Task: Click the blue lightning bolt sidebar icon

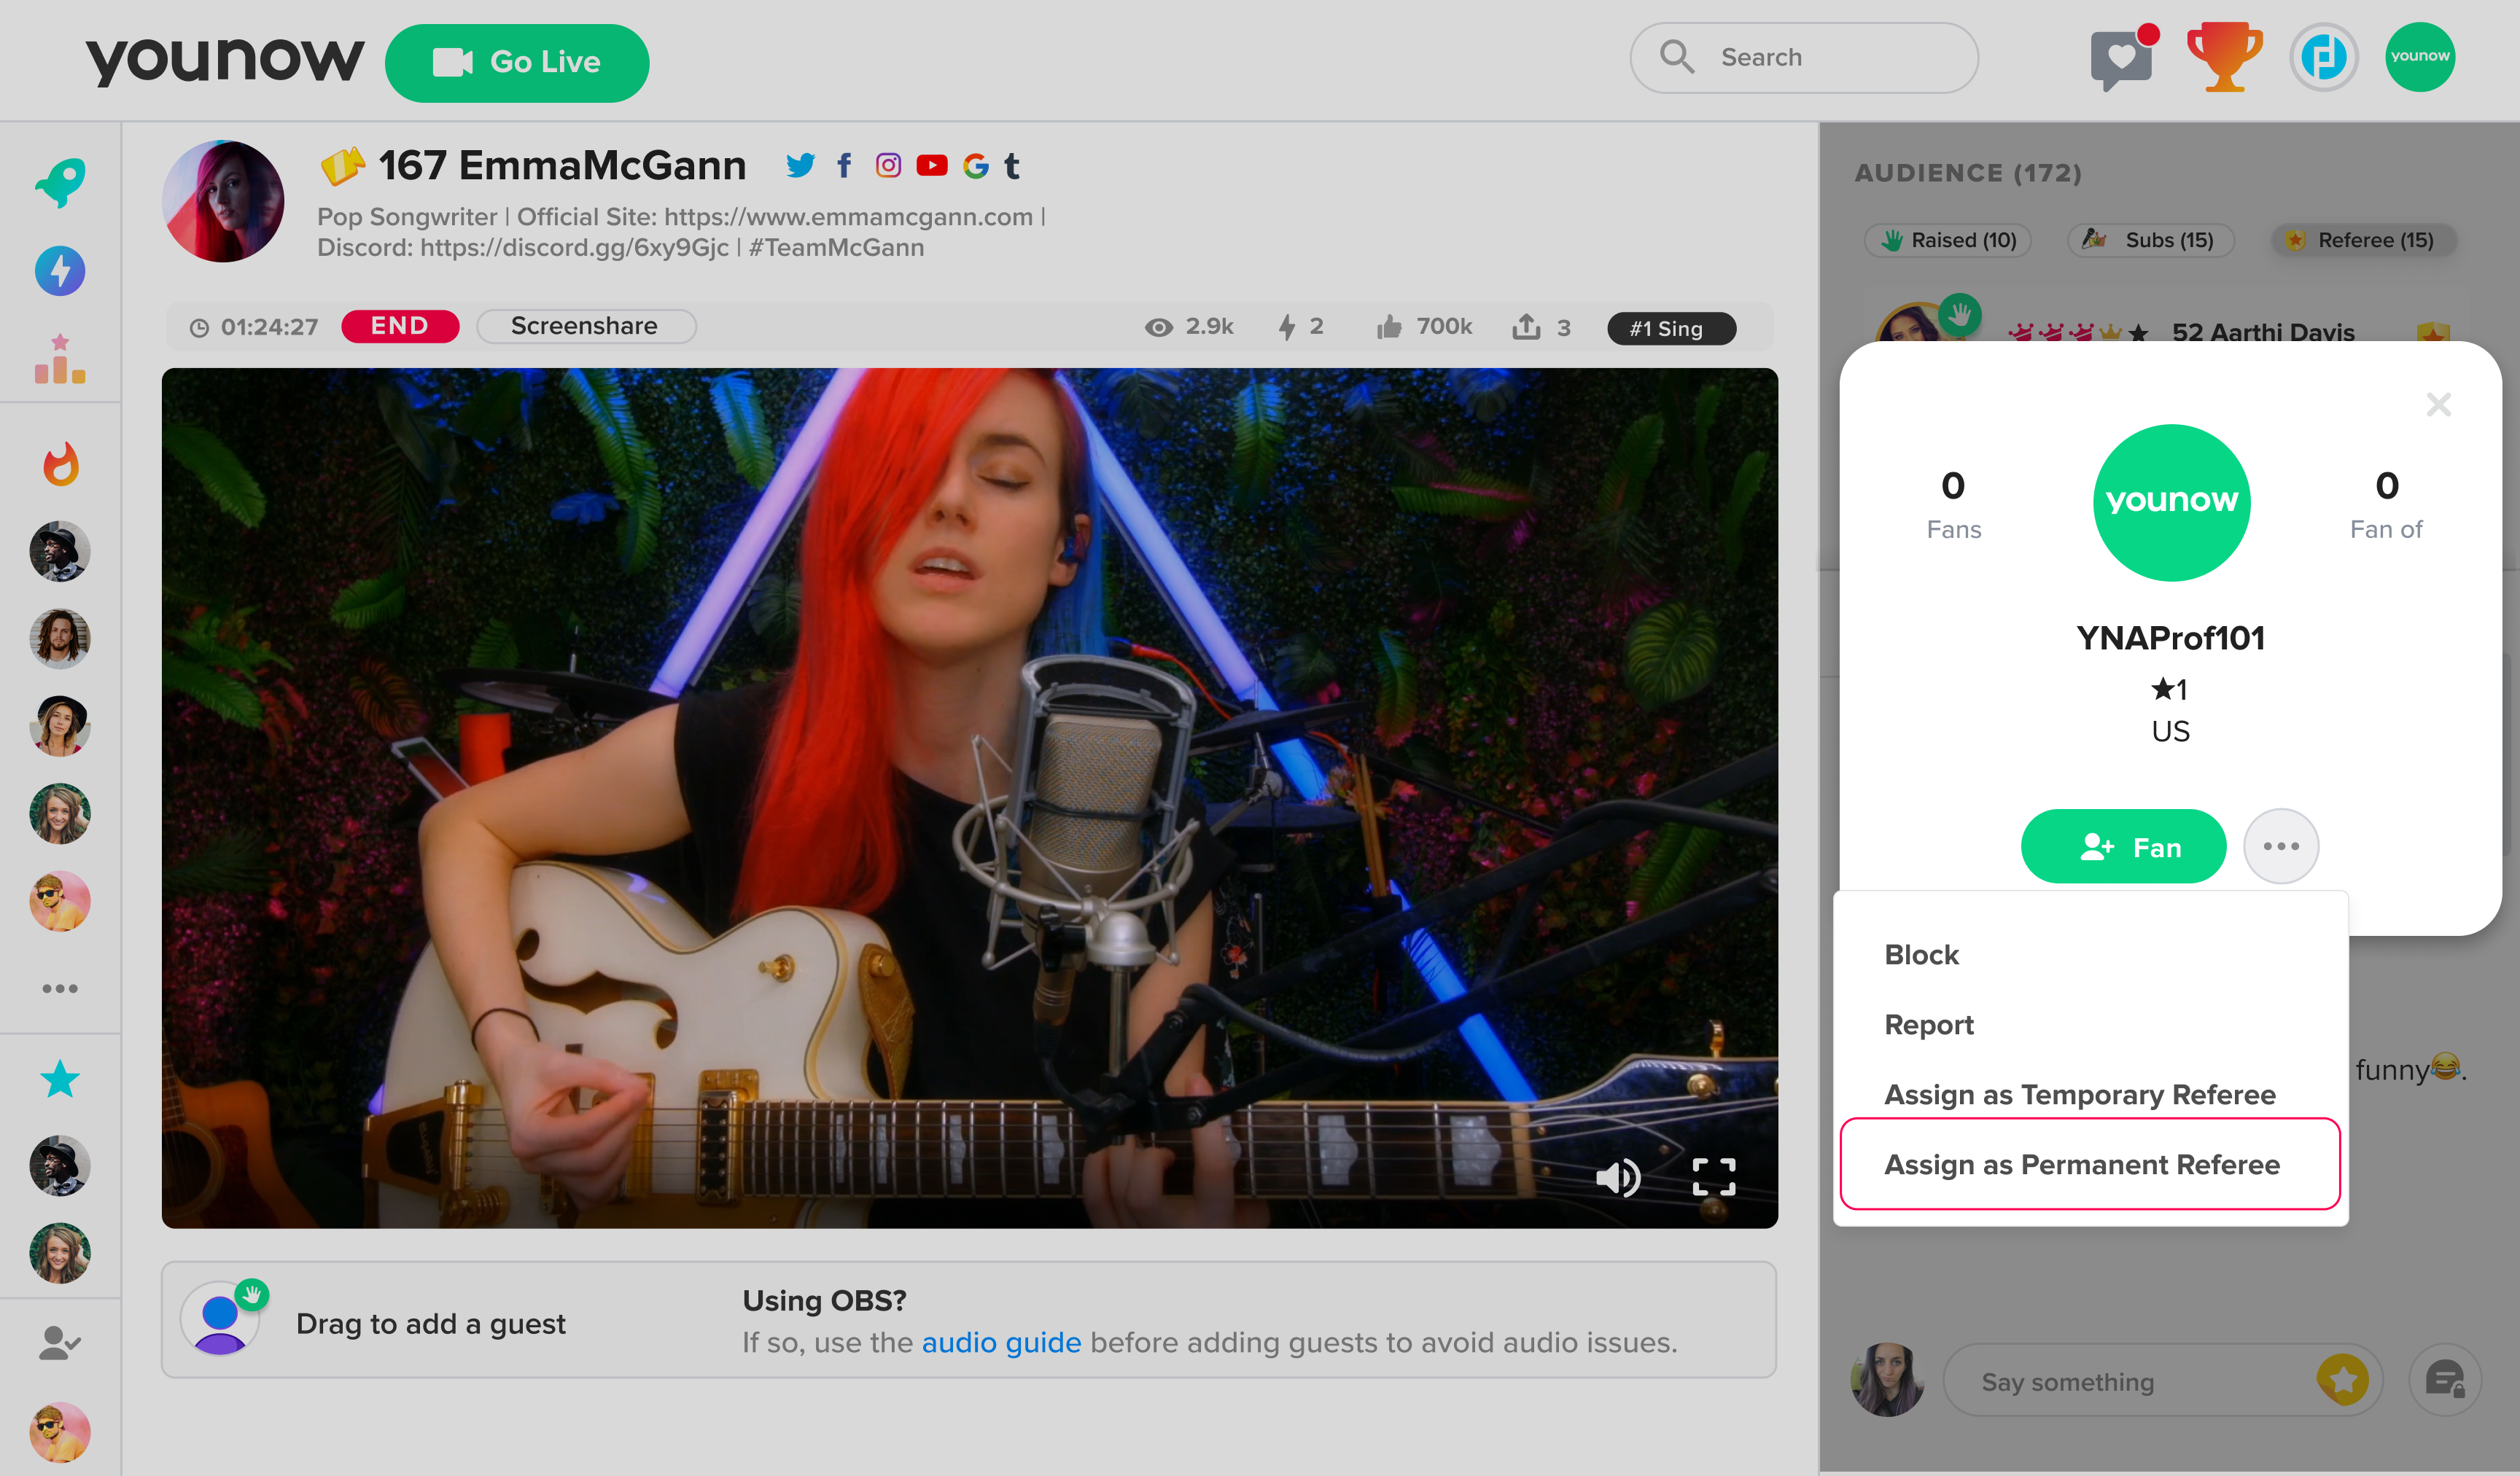Action: point(60,271)
